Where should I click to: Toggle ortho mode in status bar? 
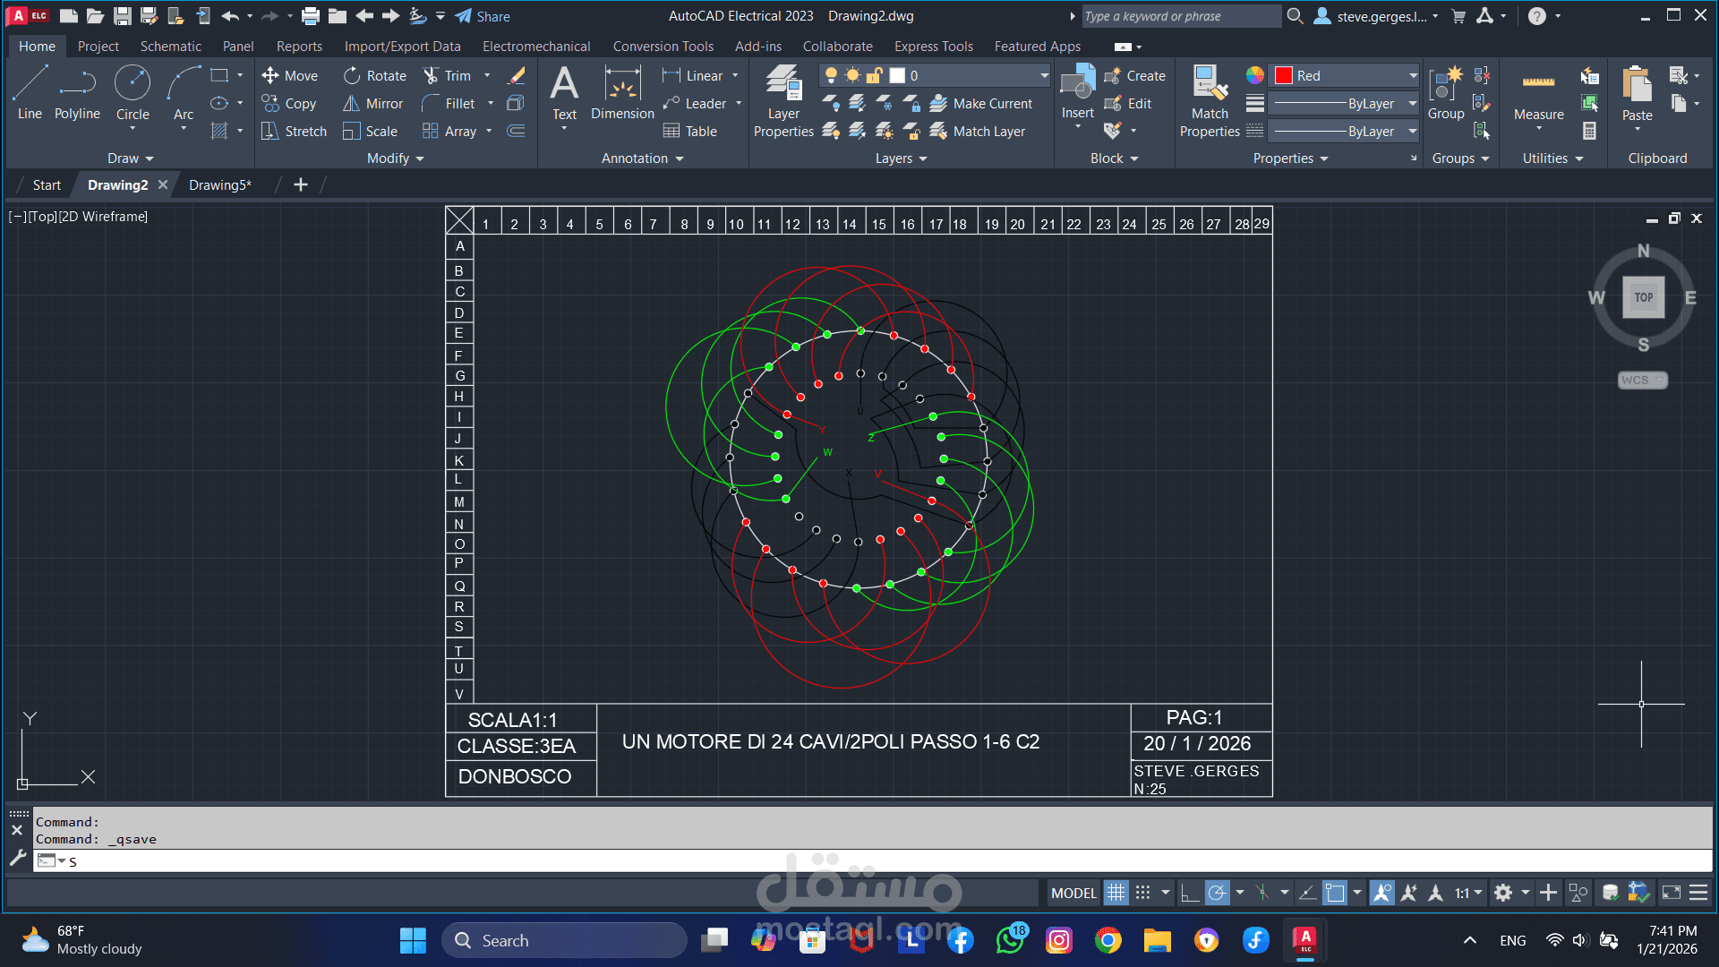point(1189,893)
